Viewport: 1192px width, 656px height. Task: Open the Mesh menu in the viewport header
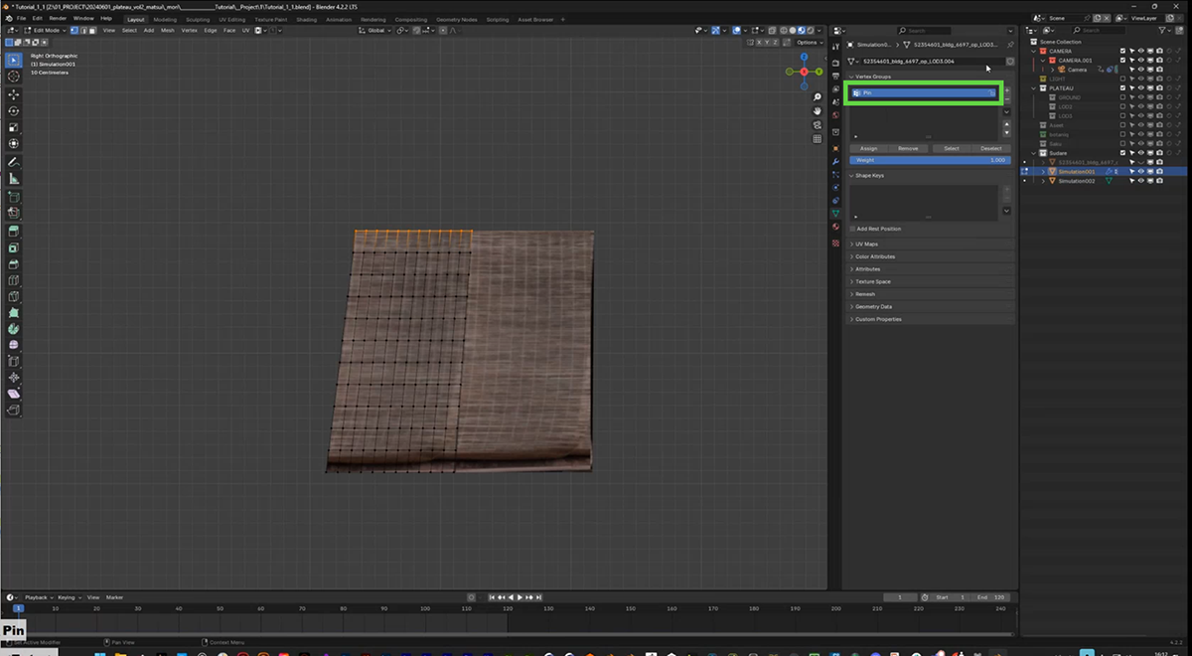coord(166,30)
